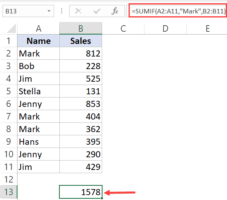
Task: Select row 9 header
Action: [x=9, y=141]
